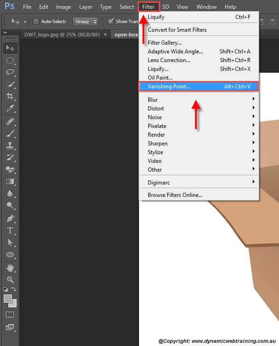Select the Horizontal Type tool
This screenshot has height=346, width=279.
coord(10,231)
